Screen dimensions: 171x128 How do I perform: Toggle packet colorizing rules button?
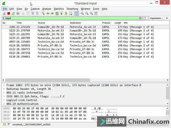point(77,13)
